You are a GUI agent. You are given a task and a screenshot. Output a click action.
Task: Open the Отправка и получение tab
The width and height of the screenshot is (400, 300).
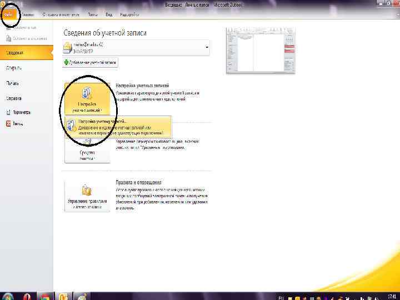click(61, 15)
